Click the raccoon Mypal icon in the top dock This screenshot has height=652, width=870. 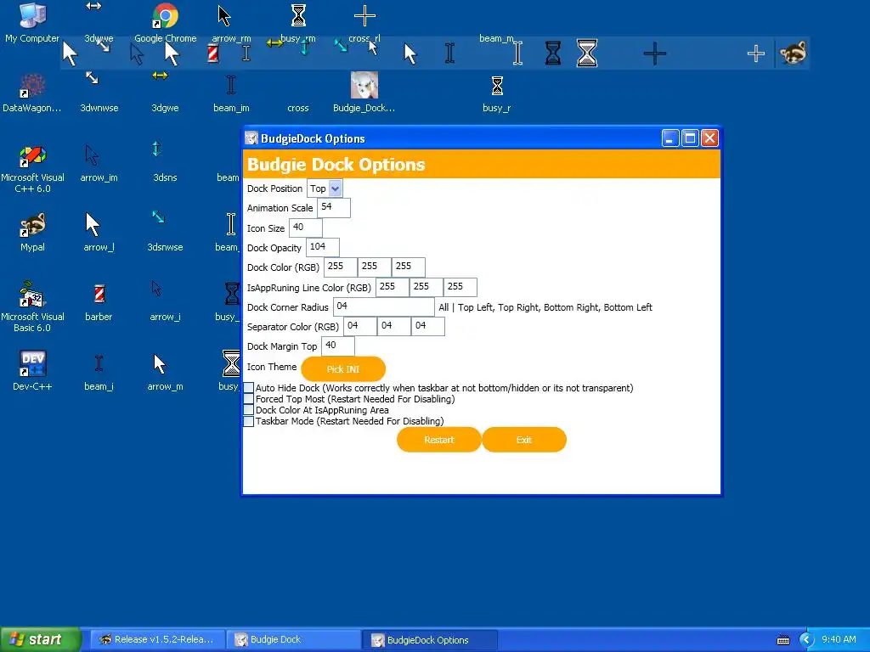point(793,53)
